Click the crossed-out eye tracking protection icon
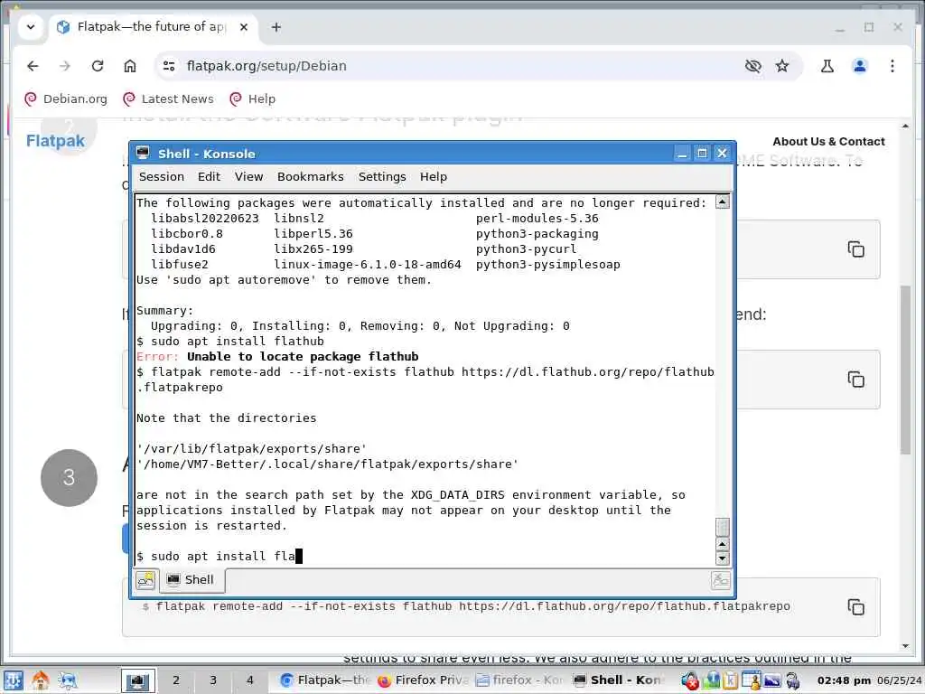 pos(752,66)
